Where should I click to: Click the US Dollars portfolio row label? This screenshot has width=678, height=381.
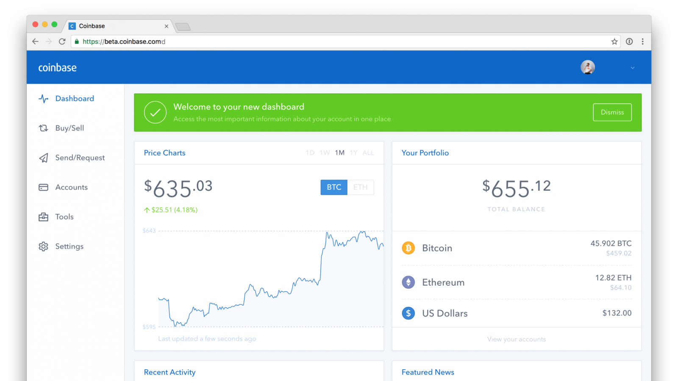click(445, 313)
